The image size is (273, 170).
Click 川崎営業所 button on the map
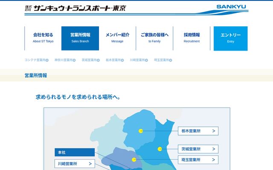[x=75, y=164]
